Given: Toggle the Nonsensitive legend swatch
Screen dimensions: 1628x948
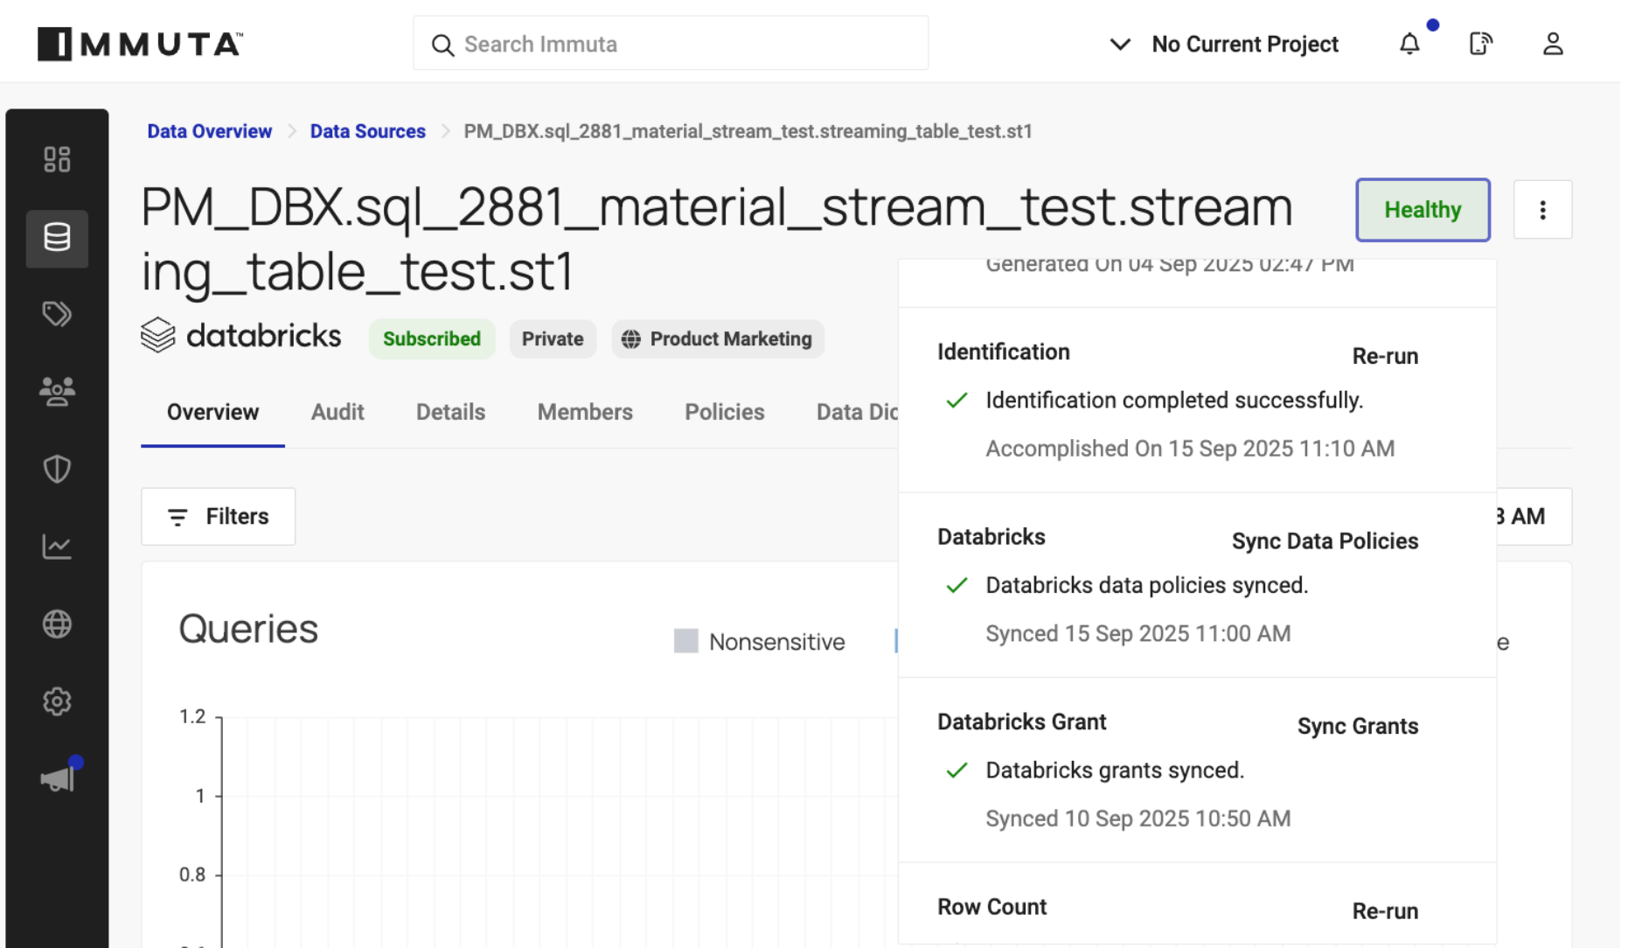Looking at the screenshot, I should pyautogui.click(x=686, y=641).
